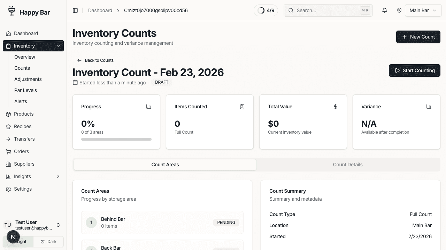
Task: Follow the Back to Counts link
Action: pos(95,60)
